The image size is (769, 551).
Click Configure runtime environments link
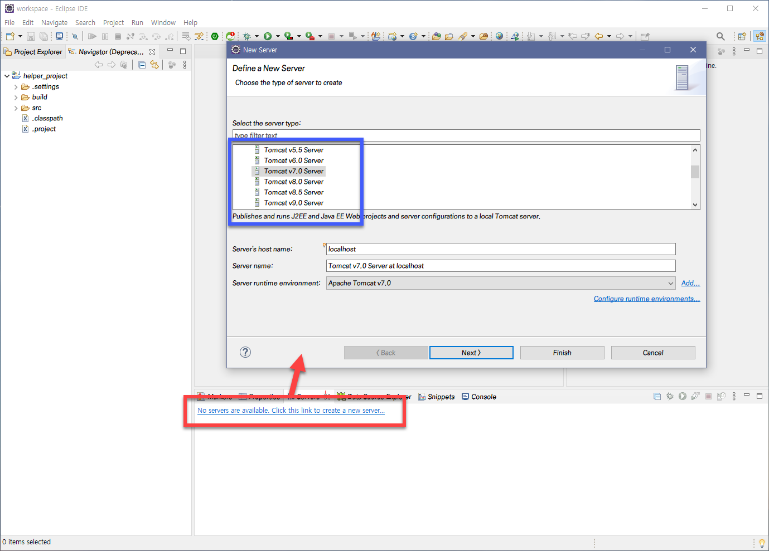click(x=647, y=299)
